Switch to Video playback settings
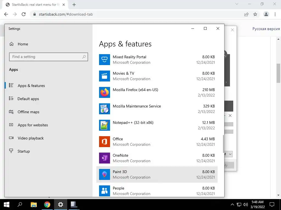This screenshot has width=281, height=210. [x=31, y=138]
